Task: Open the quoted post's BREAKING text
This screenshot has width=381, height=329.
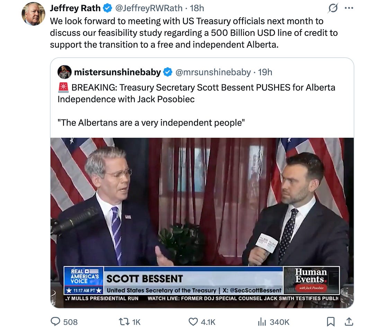Action: [x=196, y=93]
